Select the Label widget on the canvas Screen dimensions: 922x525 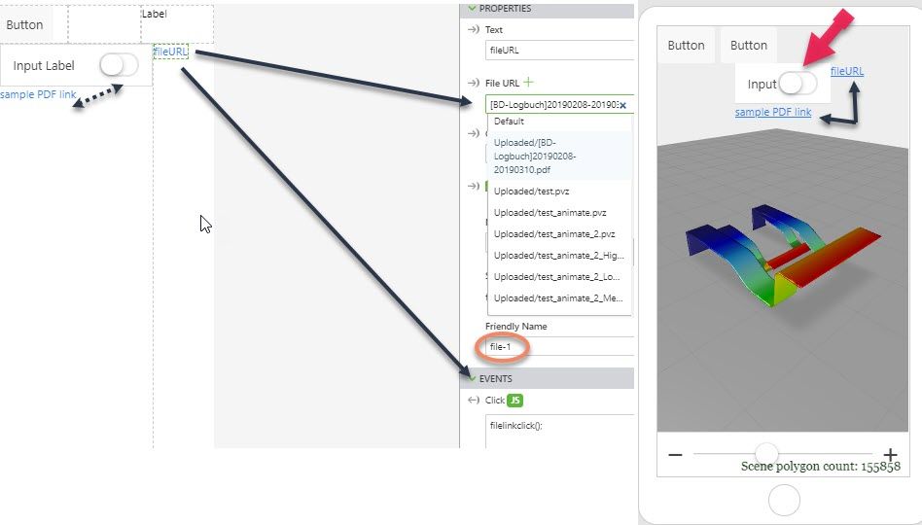pyautogui.click(x=177, y=24)
